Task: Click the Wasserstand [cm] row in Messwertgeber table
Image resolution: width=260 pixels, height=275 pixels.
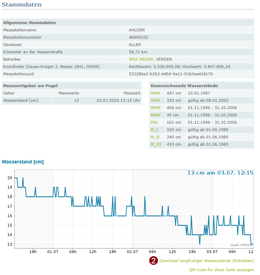Action: pos(21,100)
